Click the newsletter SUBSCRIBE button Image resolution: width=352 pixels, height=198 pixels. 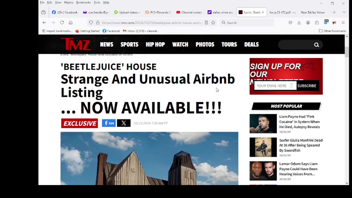[x=307, y=86]
